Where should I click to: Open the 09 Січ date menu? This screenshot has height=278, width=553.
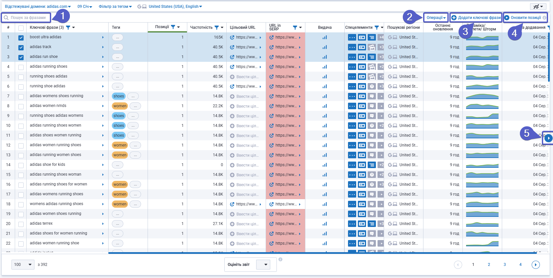[85, 7]
